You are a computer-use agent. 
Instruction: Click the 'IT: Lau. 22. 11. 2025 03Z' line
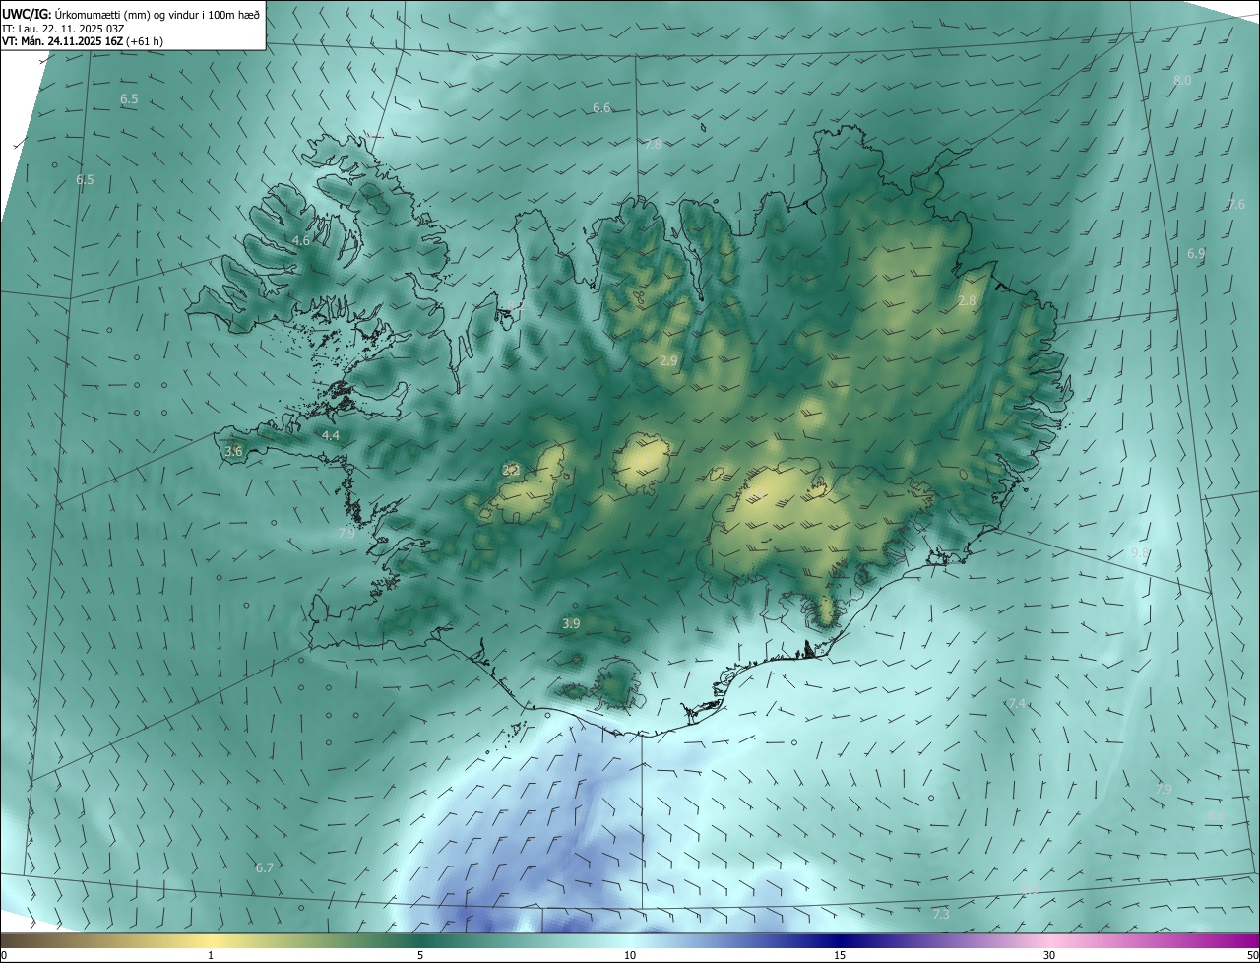pyautogui.click(x=63, y=29)
